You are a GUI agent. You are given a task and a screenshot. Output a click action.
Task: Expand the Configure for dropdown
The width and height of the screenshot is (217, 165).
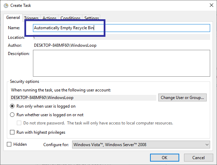click(x=141, y=145)
